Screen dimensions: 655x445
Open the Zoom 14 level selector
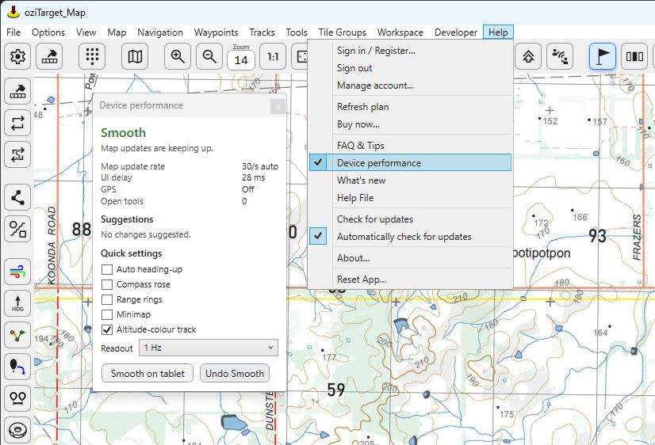[241, 60]
